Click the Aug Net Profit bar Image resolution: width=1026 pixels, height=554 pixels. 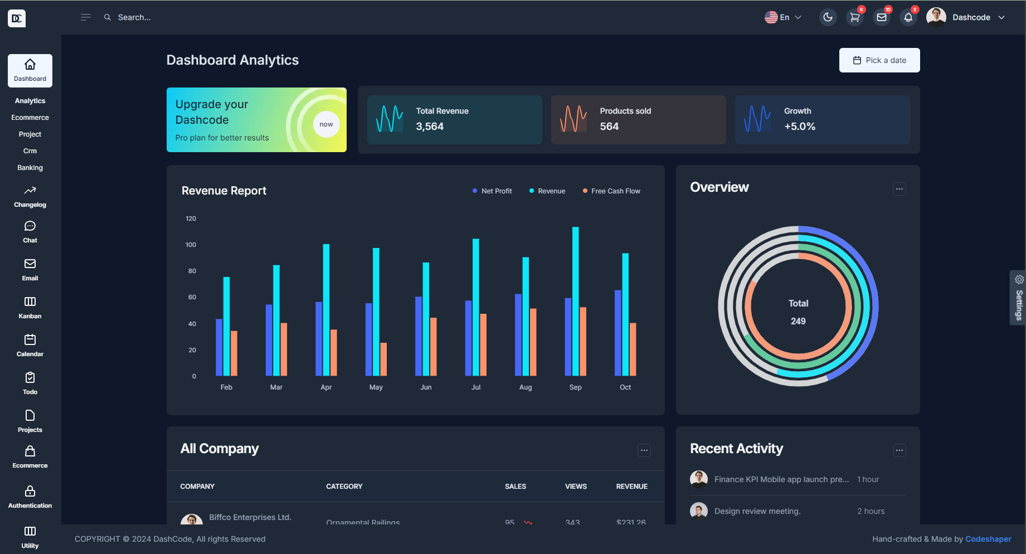point(518,334)
